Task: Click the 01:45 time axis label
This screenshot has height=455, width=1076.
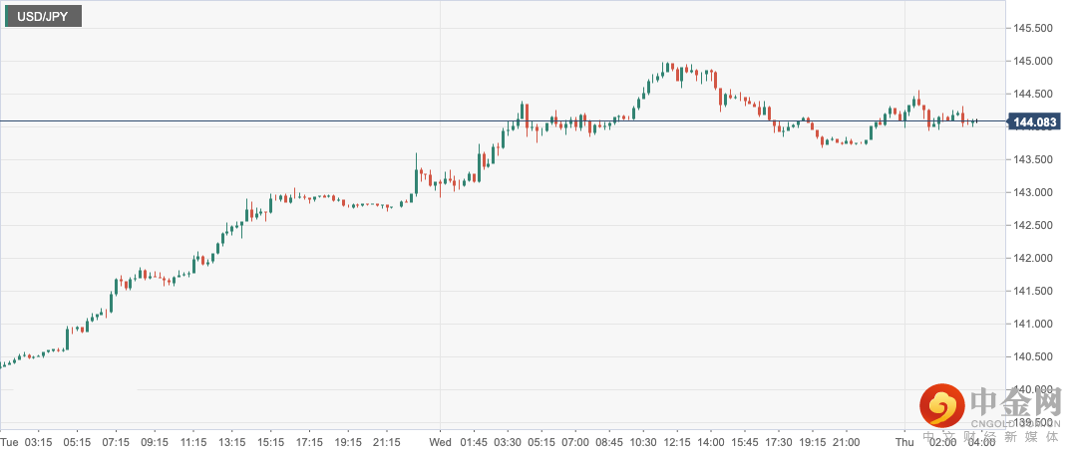Action: tap(472, 442)
